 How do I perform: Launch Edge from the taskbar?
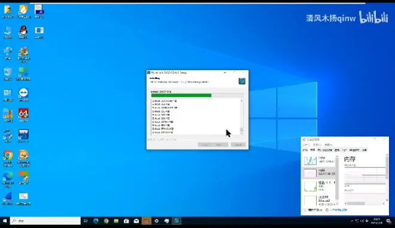[96, 221]
